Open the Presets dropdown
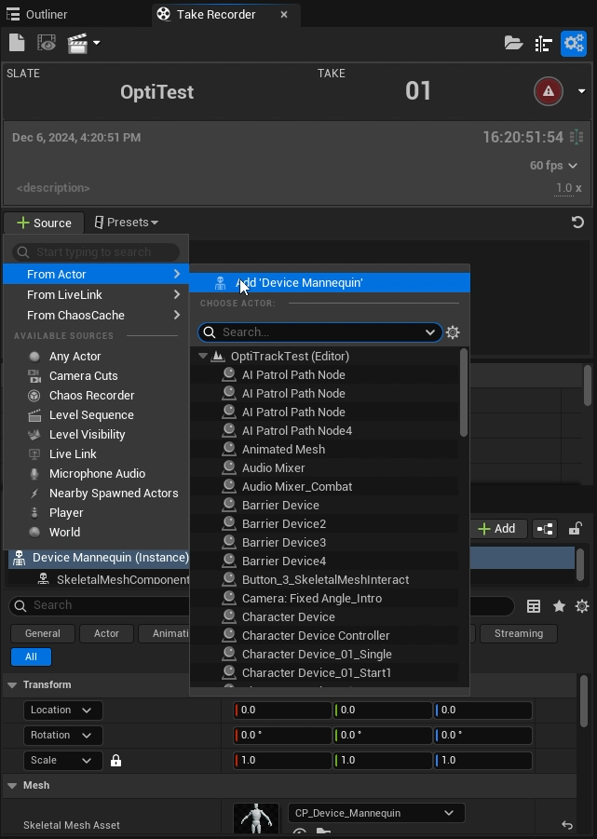 pyautogui.click(x=127, y=223)
